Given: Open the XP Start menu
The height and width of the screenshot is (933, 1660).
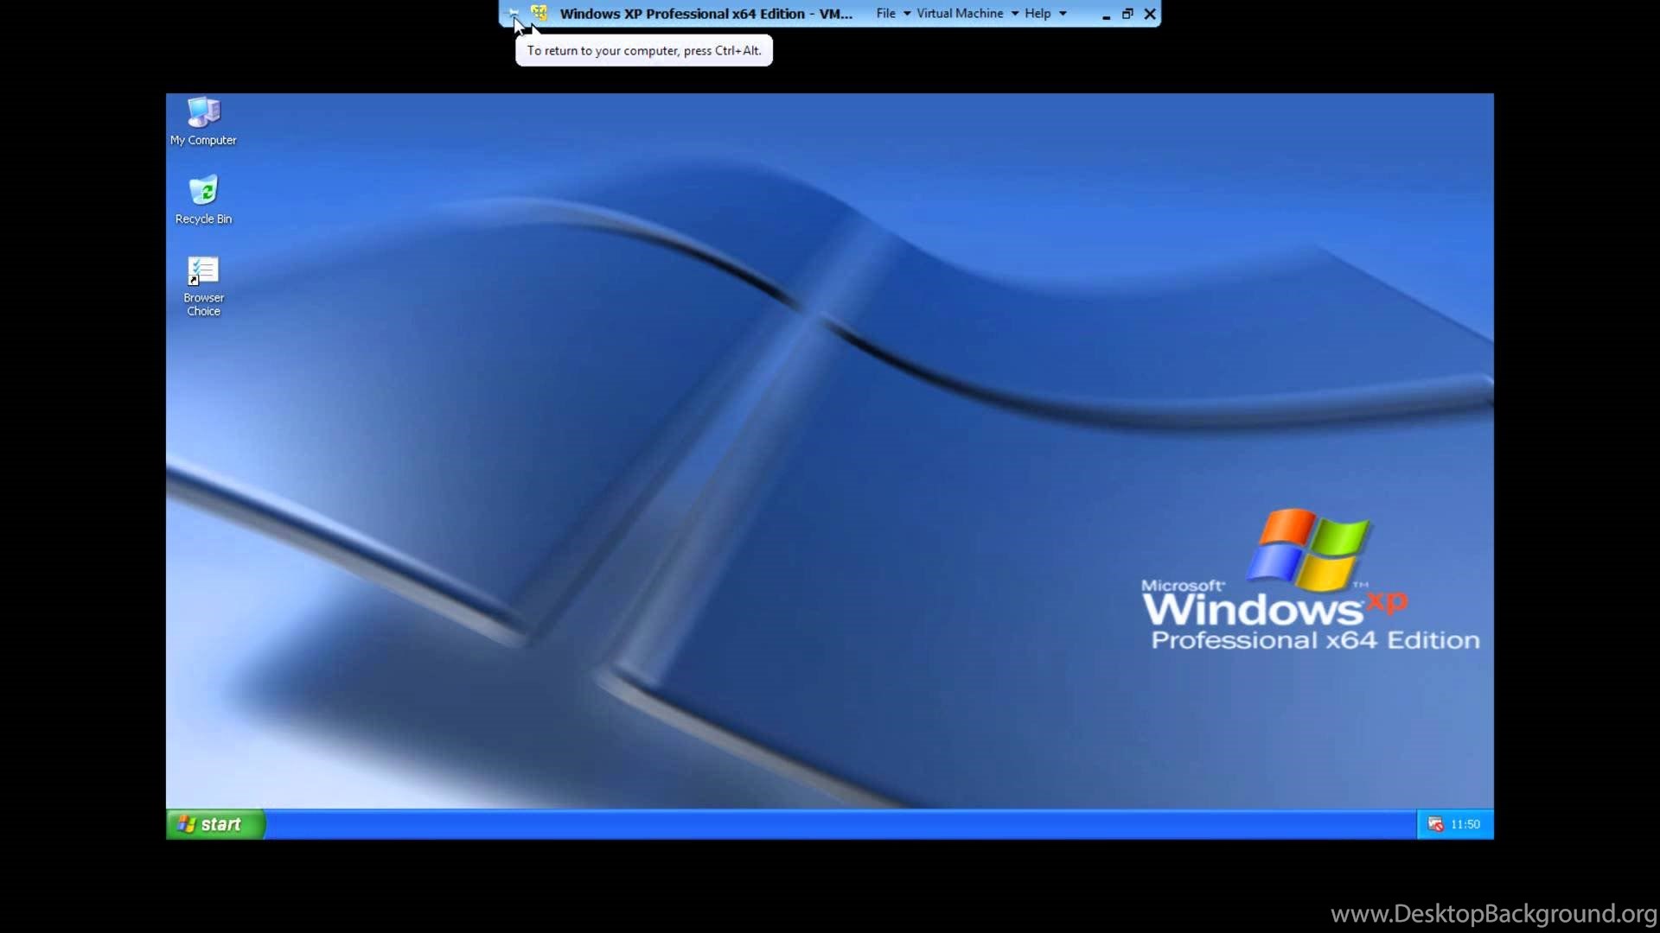Looking at the screenshot, I should pos(215,824).
